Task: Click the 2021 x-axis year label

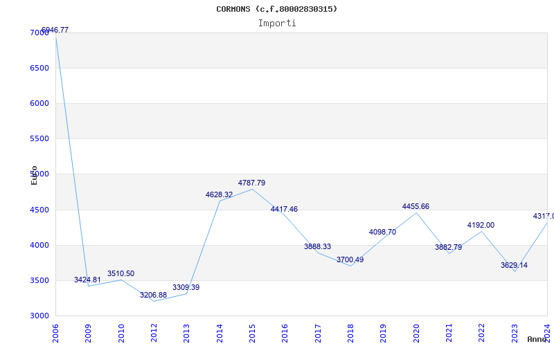Action: coord(449,334)
